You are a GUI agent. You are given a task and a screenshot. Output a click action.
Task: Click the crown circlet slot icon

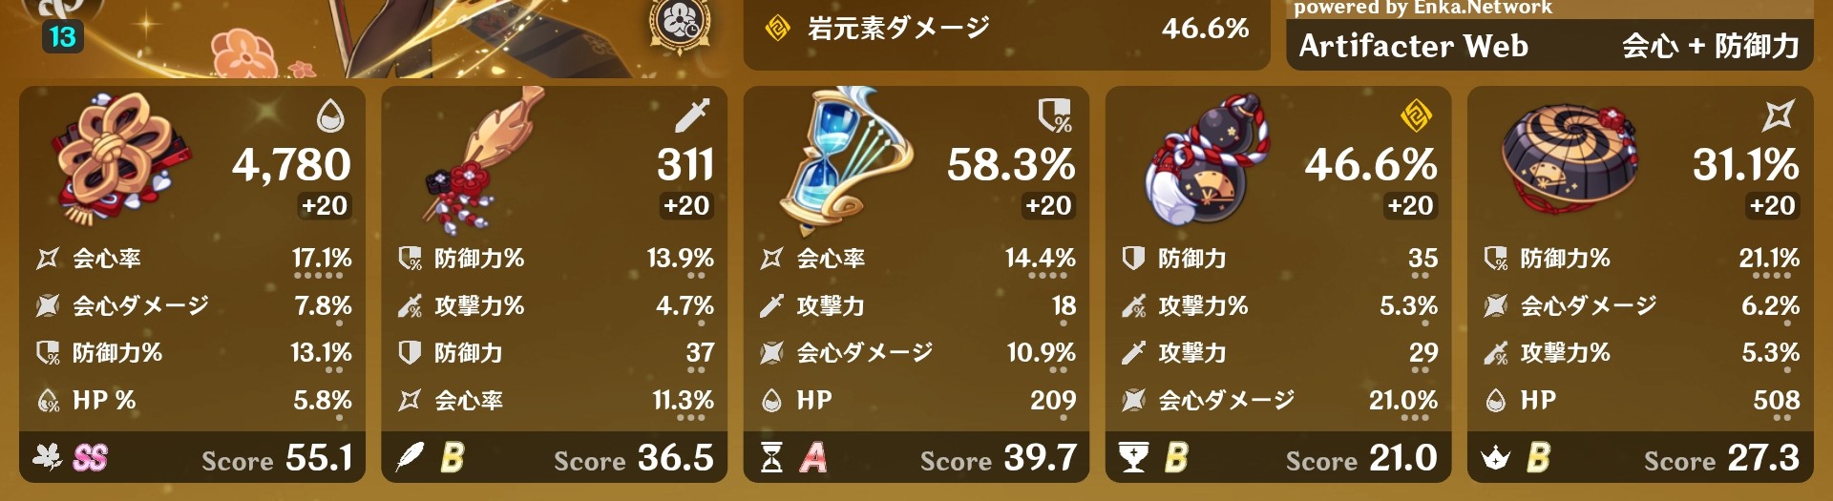tap(1495, 459)
